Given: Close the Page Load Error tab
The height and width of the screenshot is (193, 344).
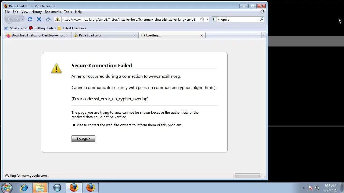Looking at the screenshot, I should [134, 35].
